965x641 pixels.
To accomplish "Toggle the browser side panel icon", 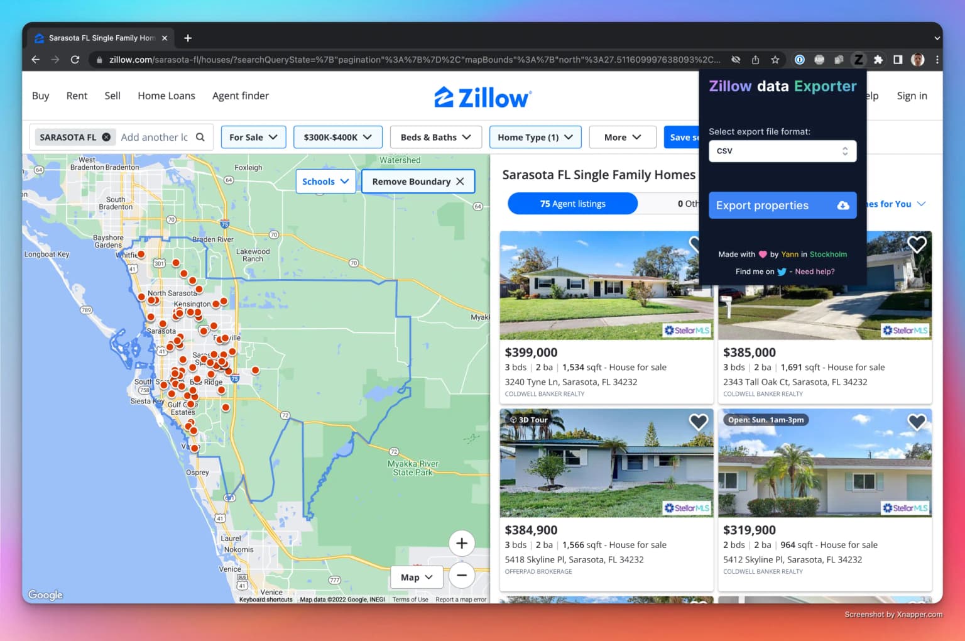I will click(898, 60).
